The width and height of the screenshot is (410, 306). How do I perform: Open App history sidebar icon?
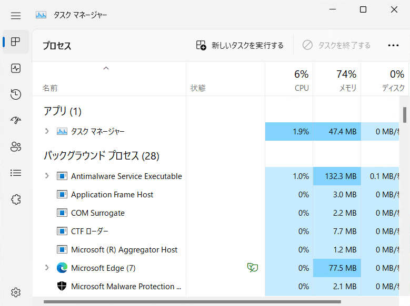[x=16, y=94]
